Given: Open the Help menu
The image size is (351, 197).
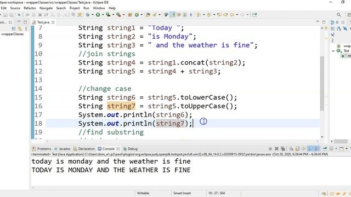Looking at the screenshot, I should (x=112, y=8).
